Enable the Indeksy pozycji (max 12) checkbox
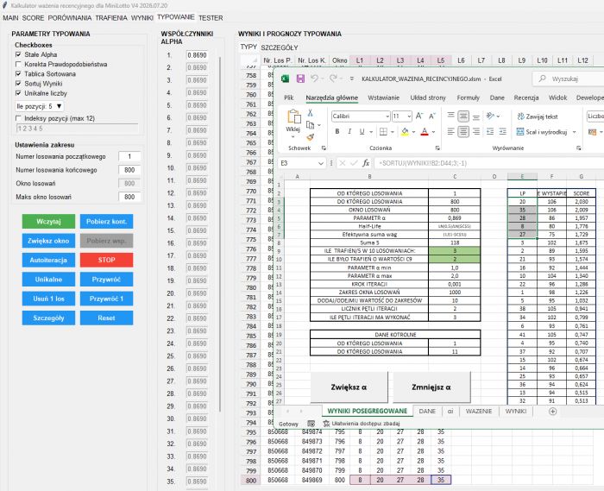Image resolution: width=604 pixels, height=491 pixels. point(18,118)
